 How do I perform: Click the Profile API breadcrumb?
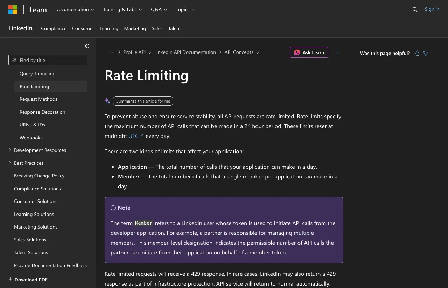pyautogui.click(x=134, y=52)
